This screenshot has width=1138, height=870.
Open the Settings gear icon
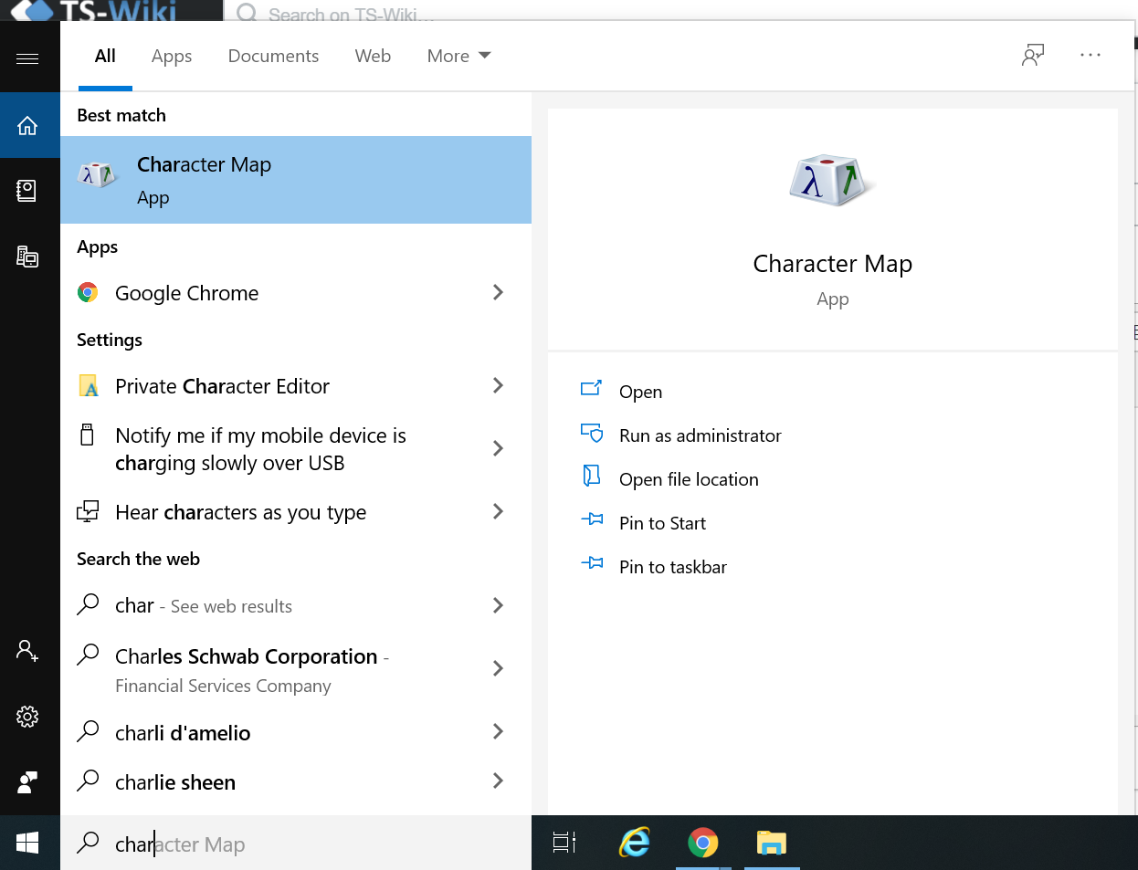coord(27,717)
